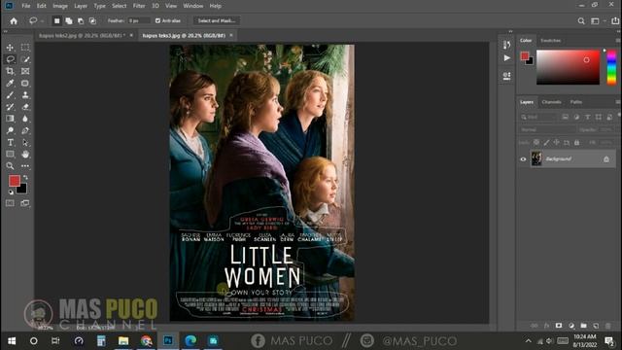Go to the Home screen
Image resolution: width=622 pixels, height=350 pixels.
tap(14, 21)
